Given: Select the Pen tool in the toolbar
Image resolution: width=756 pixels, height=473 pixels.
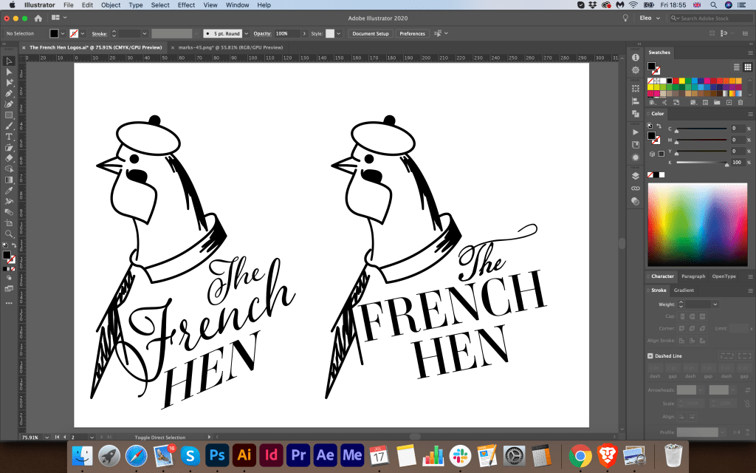Looking at the screenshot, I should [9, 94].
